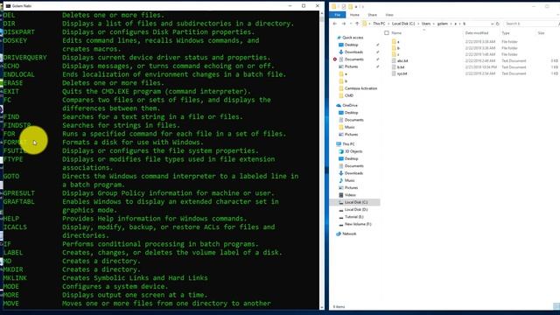Sort by the Name column header
This screenshot has height=315, width=560.
pyautogui.click(x=396, y=33)
